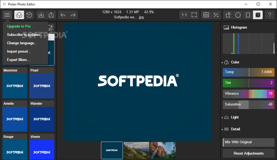Click the Histogram panel icon
Viewport: 277px width, 160px height.
[226, 27]
